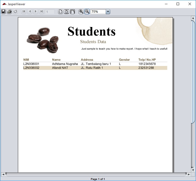Screen dimensions: 196x181
Task: Select the Fit Width view icon
Action: pos(73,11)
